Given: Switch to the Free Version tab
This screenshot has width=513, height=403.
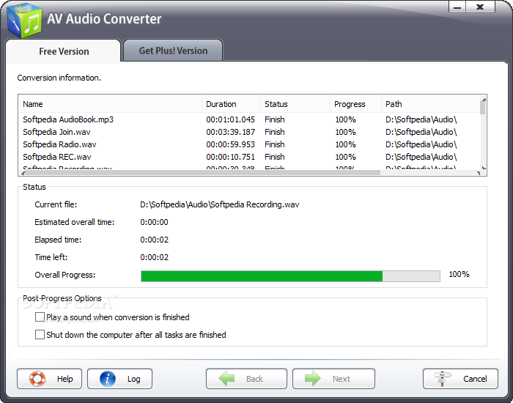Looking at the screenshot, I should 64,51.
